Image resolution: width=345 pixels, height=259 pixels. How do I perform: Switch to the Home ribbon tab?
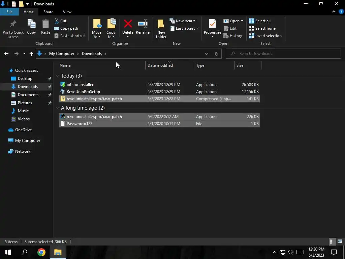[x=29, y=12]
